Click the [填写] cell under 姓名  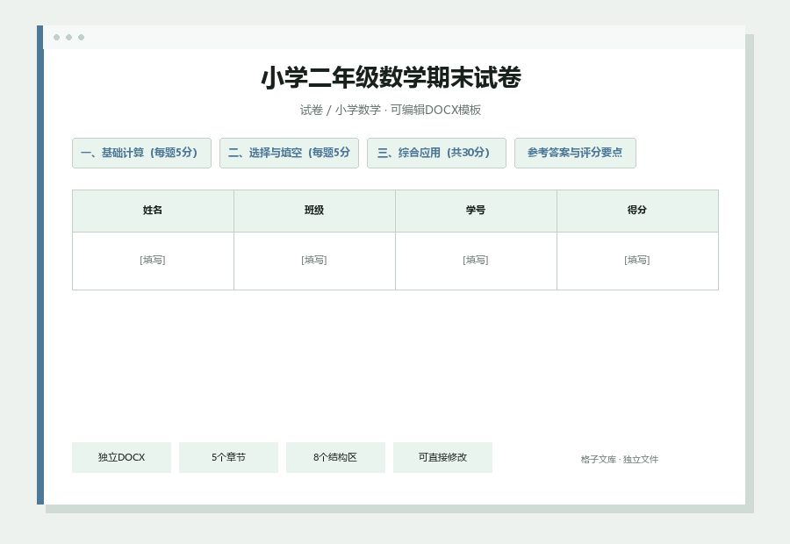153,261
